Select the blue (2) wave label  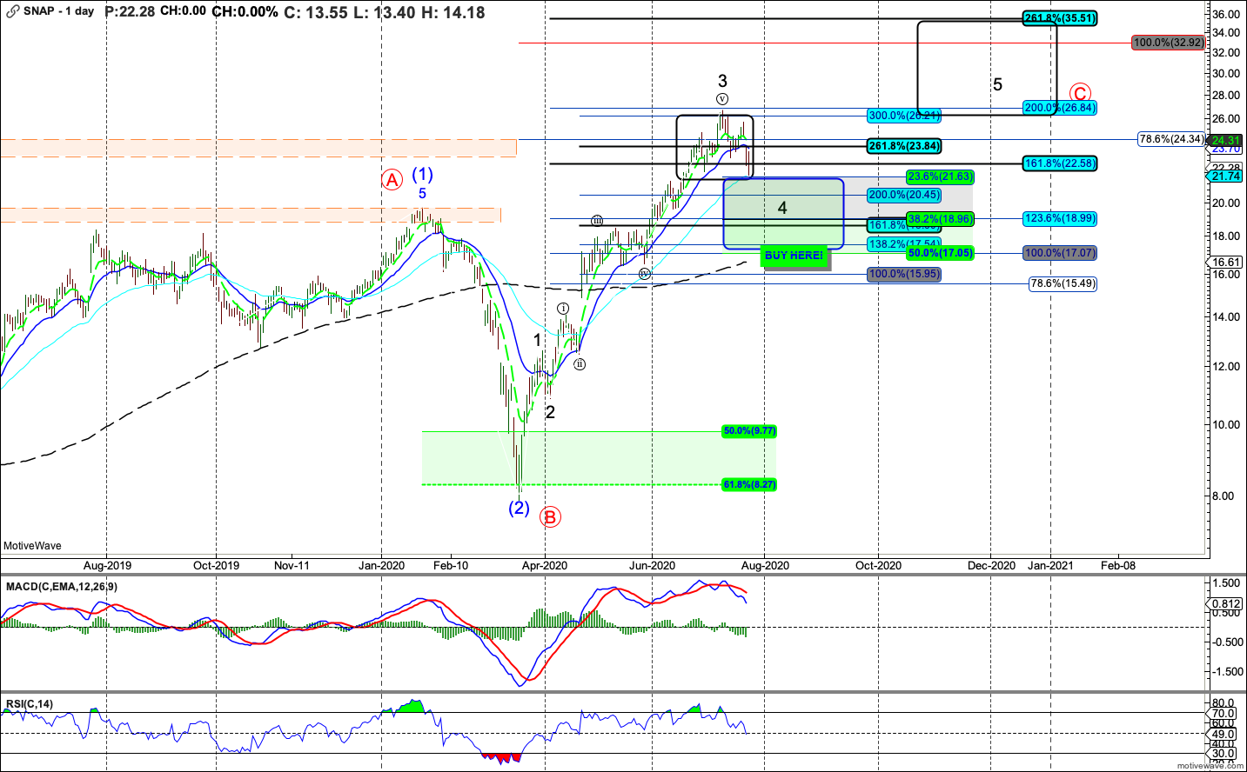[x=519, y=508]
